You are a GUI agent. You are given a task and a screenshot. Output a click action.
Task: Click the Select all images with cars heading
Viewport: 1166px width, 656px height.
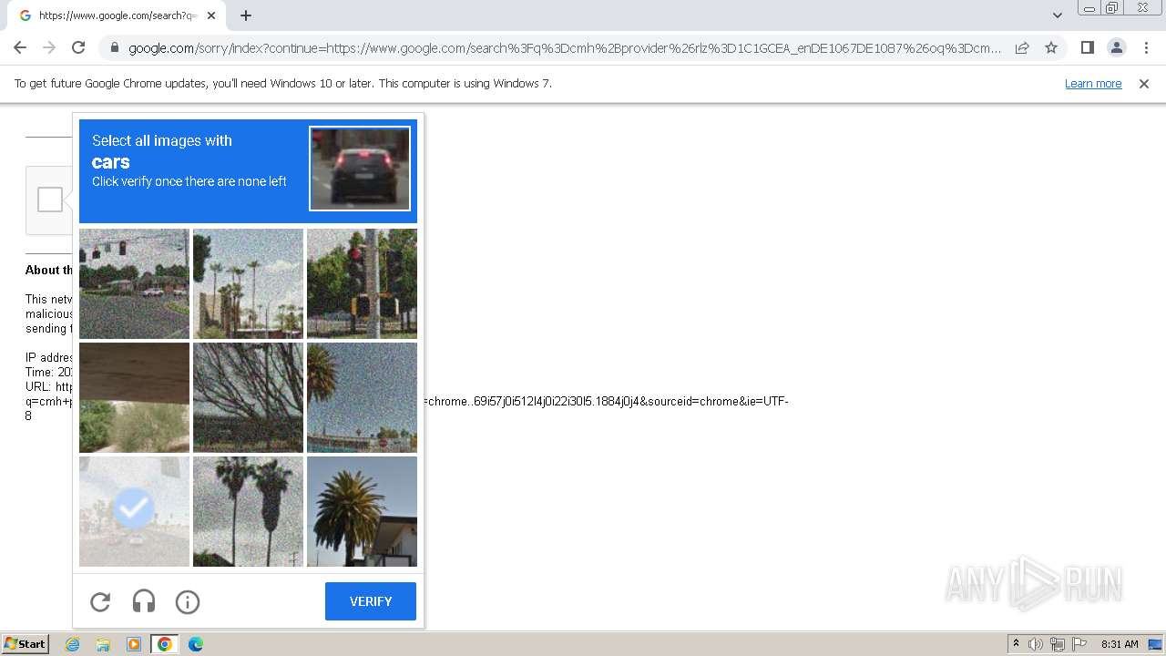coord(162,151)
